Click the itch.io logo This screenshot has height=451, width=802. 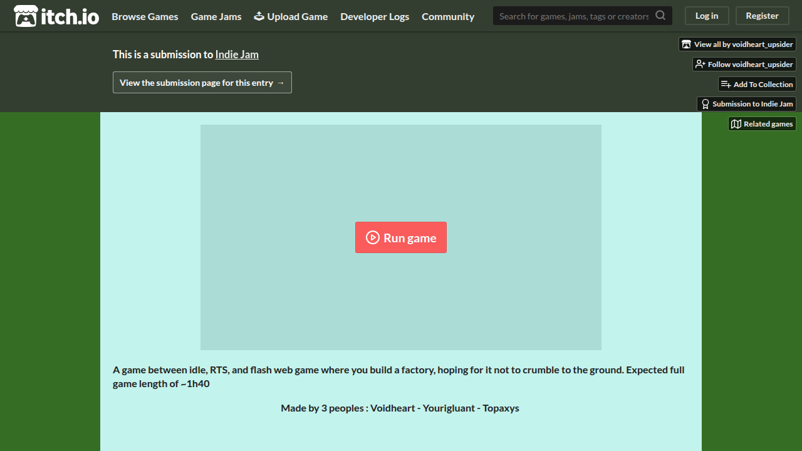coord(56,16)
